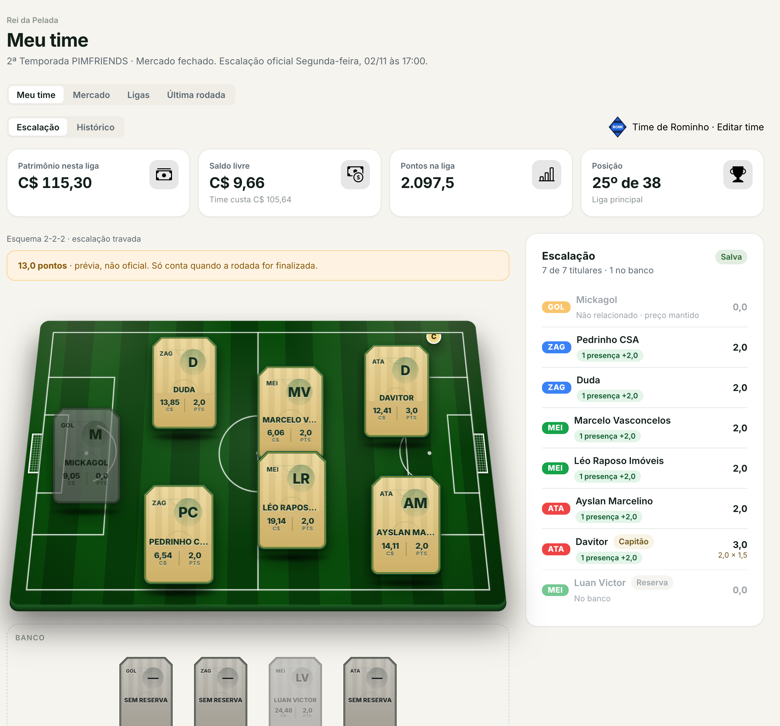Click the Salva status badge

coord(731,257)
